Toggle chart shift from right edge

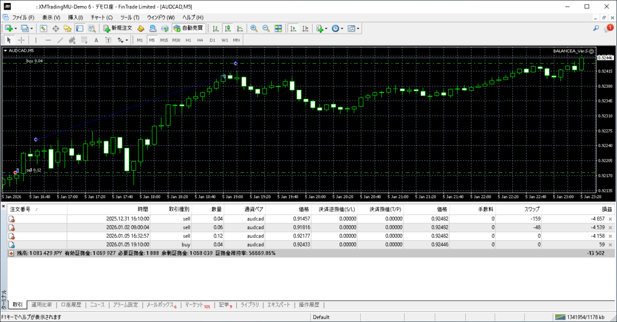coord(305,28)
